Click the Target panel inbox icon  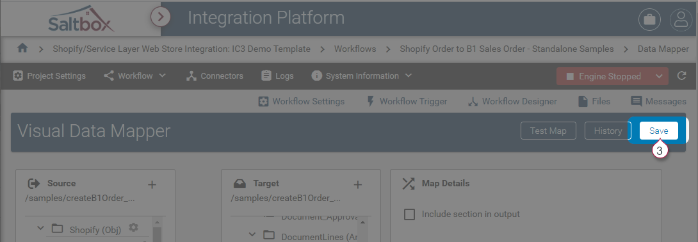[x=239, y=183]
